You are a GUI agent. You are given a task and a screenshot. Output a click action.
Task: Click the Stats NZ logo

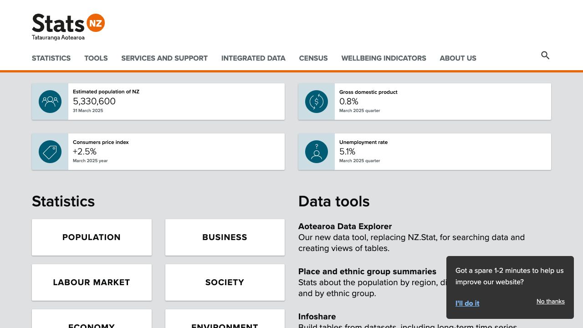tap(68, 26)
